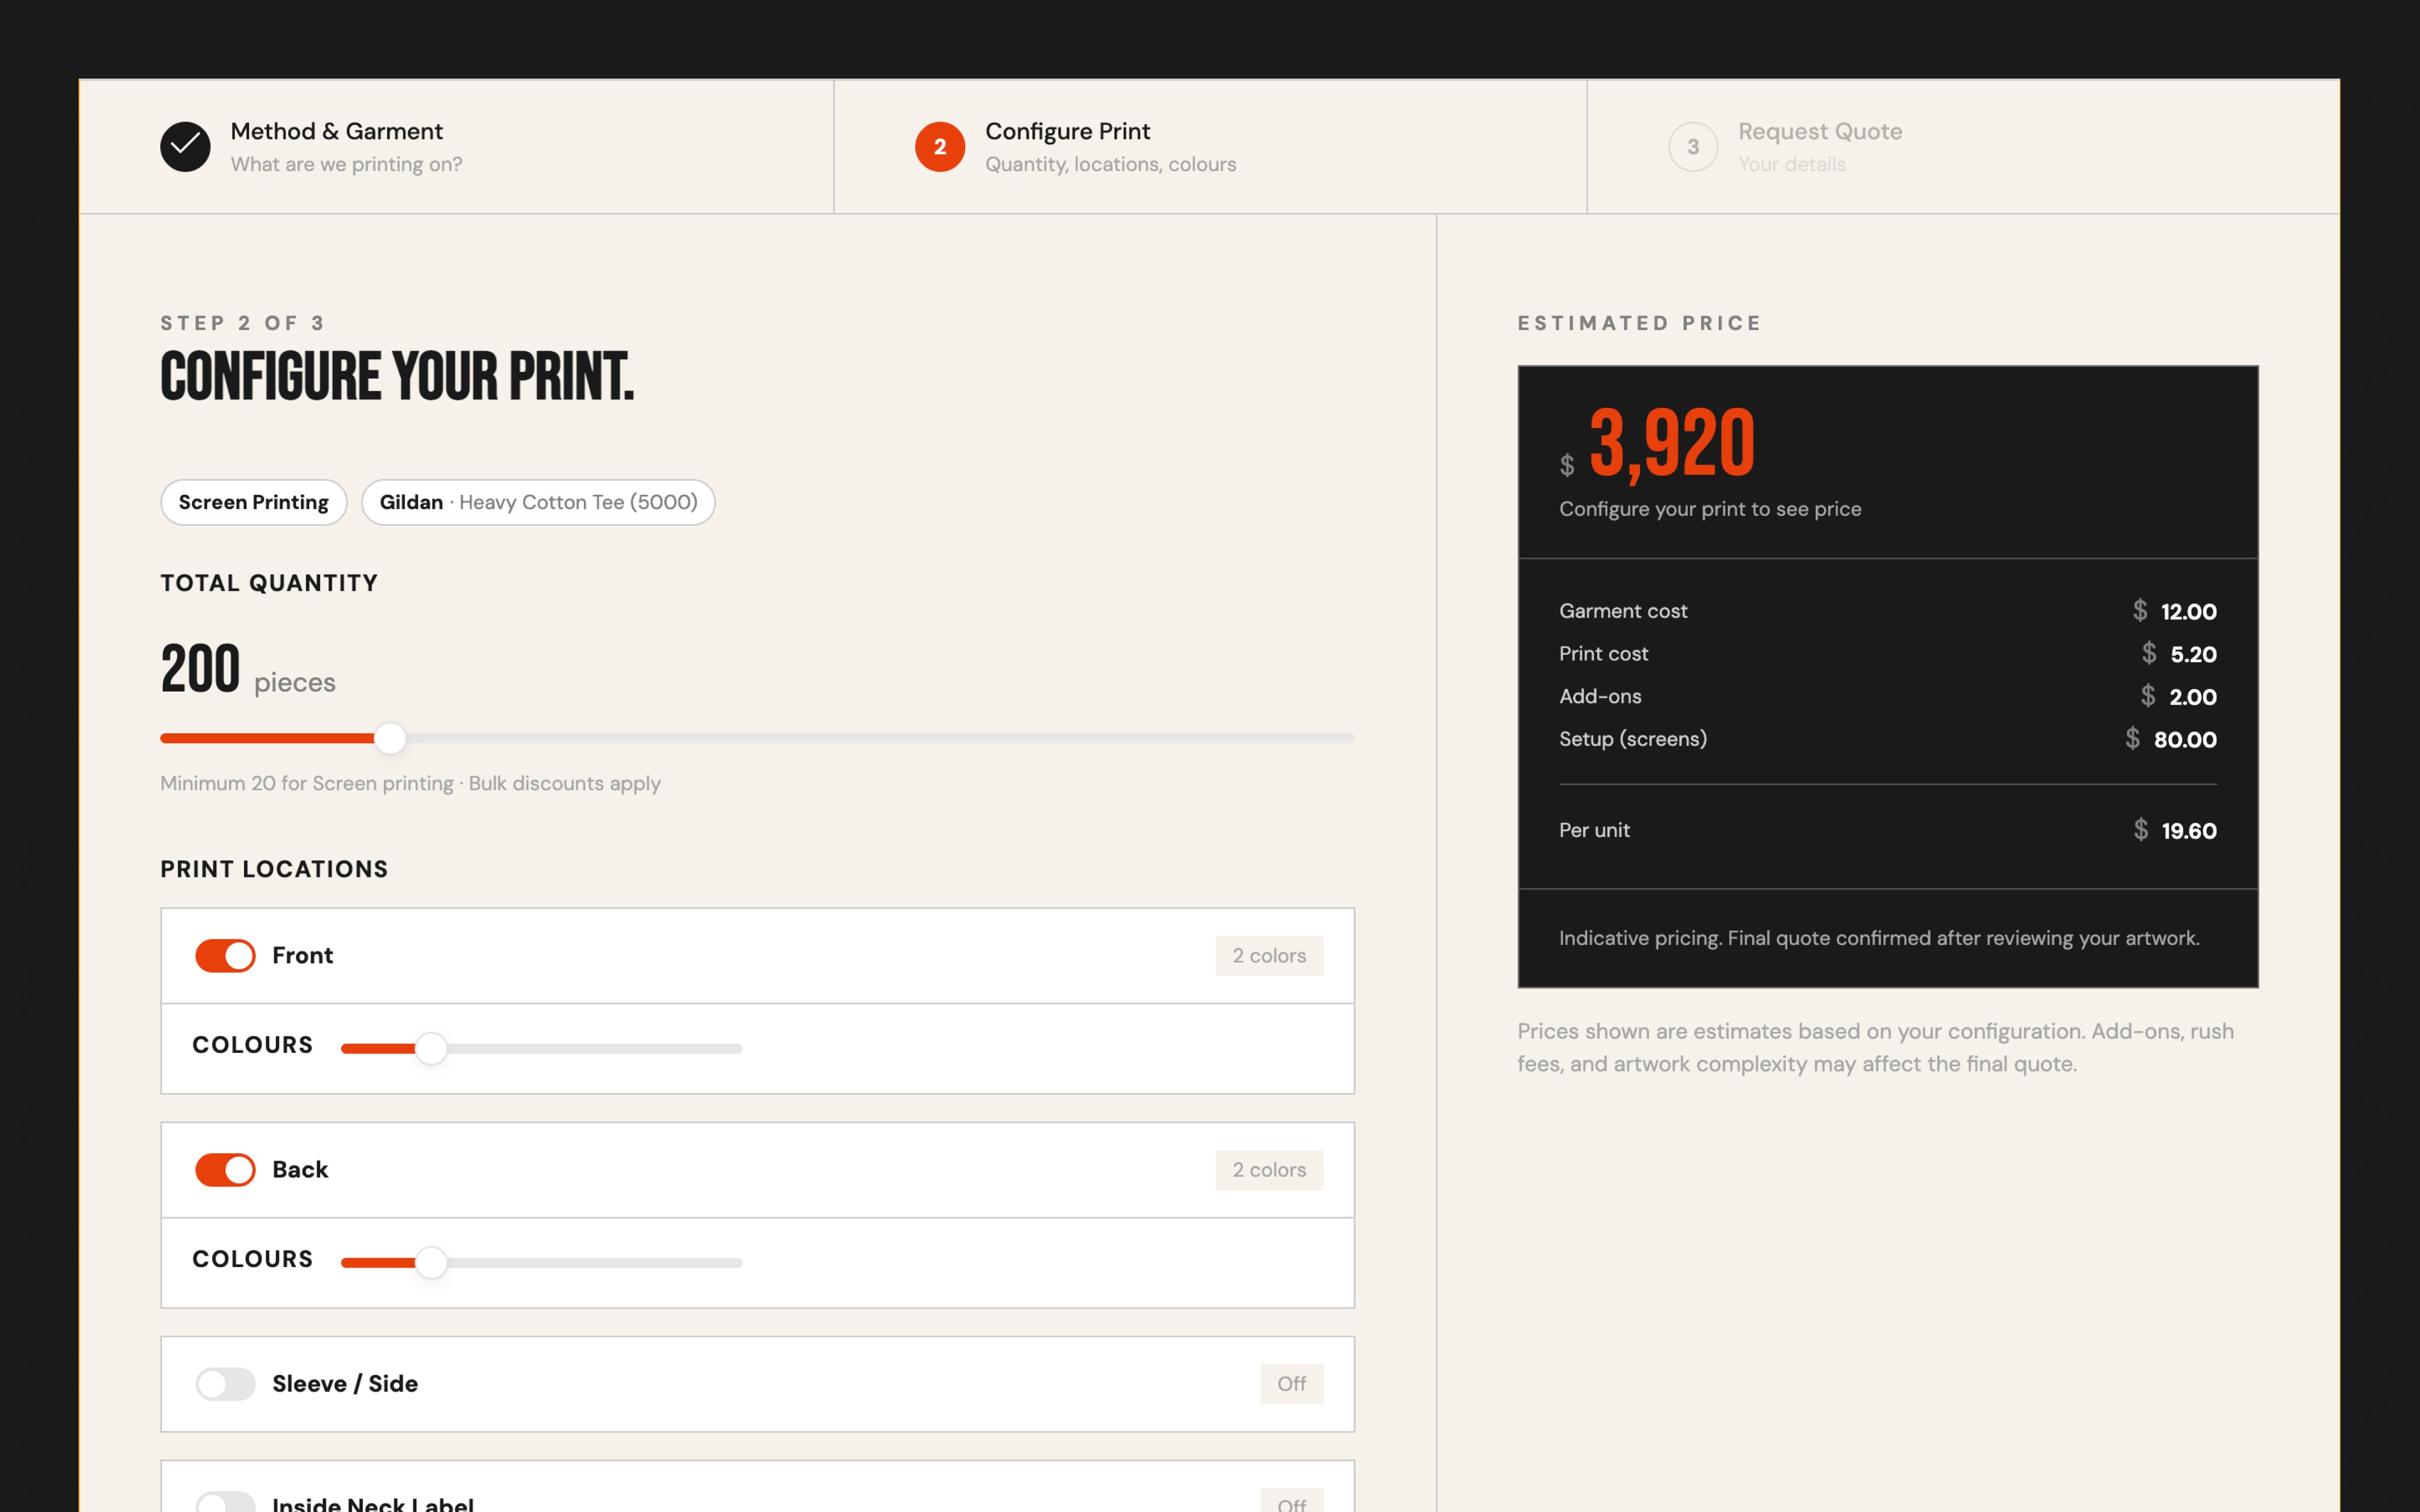Click the Setup (screens) '80.00' value
2420x1512 pixels.
[x=2185, y=740]
